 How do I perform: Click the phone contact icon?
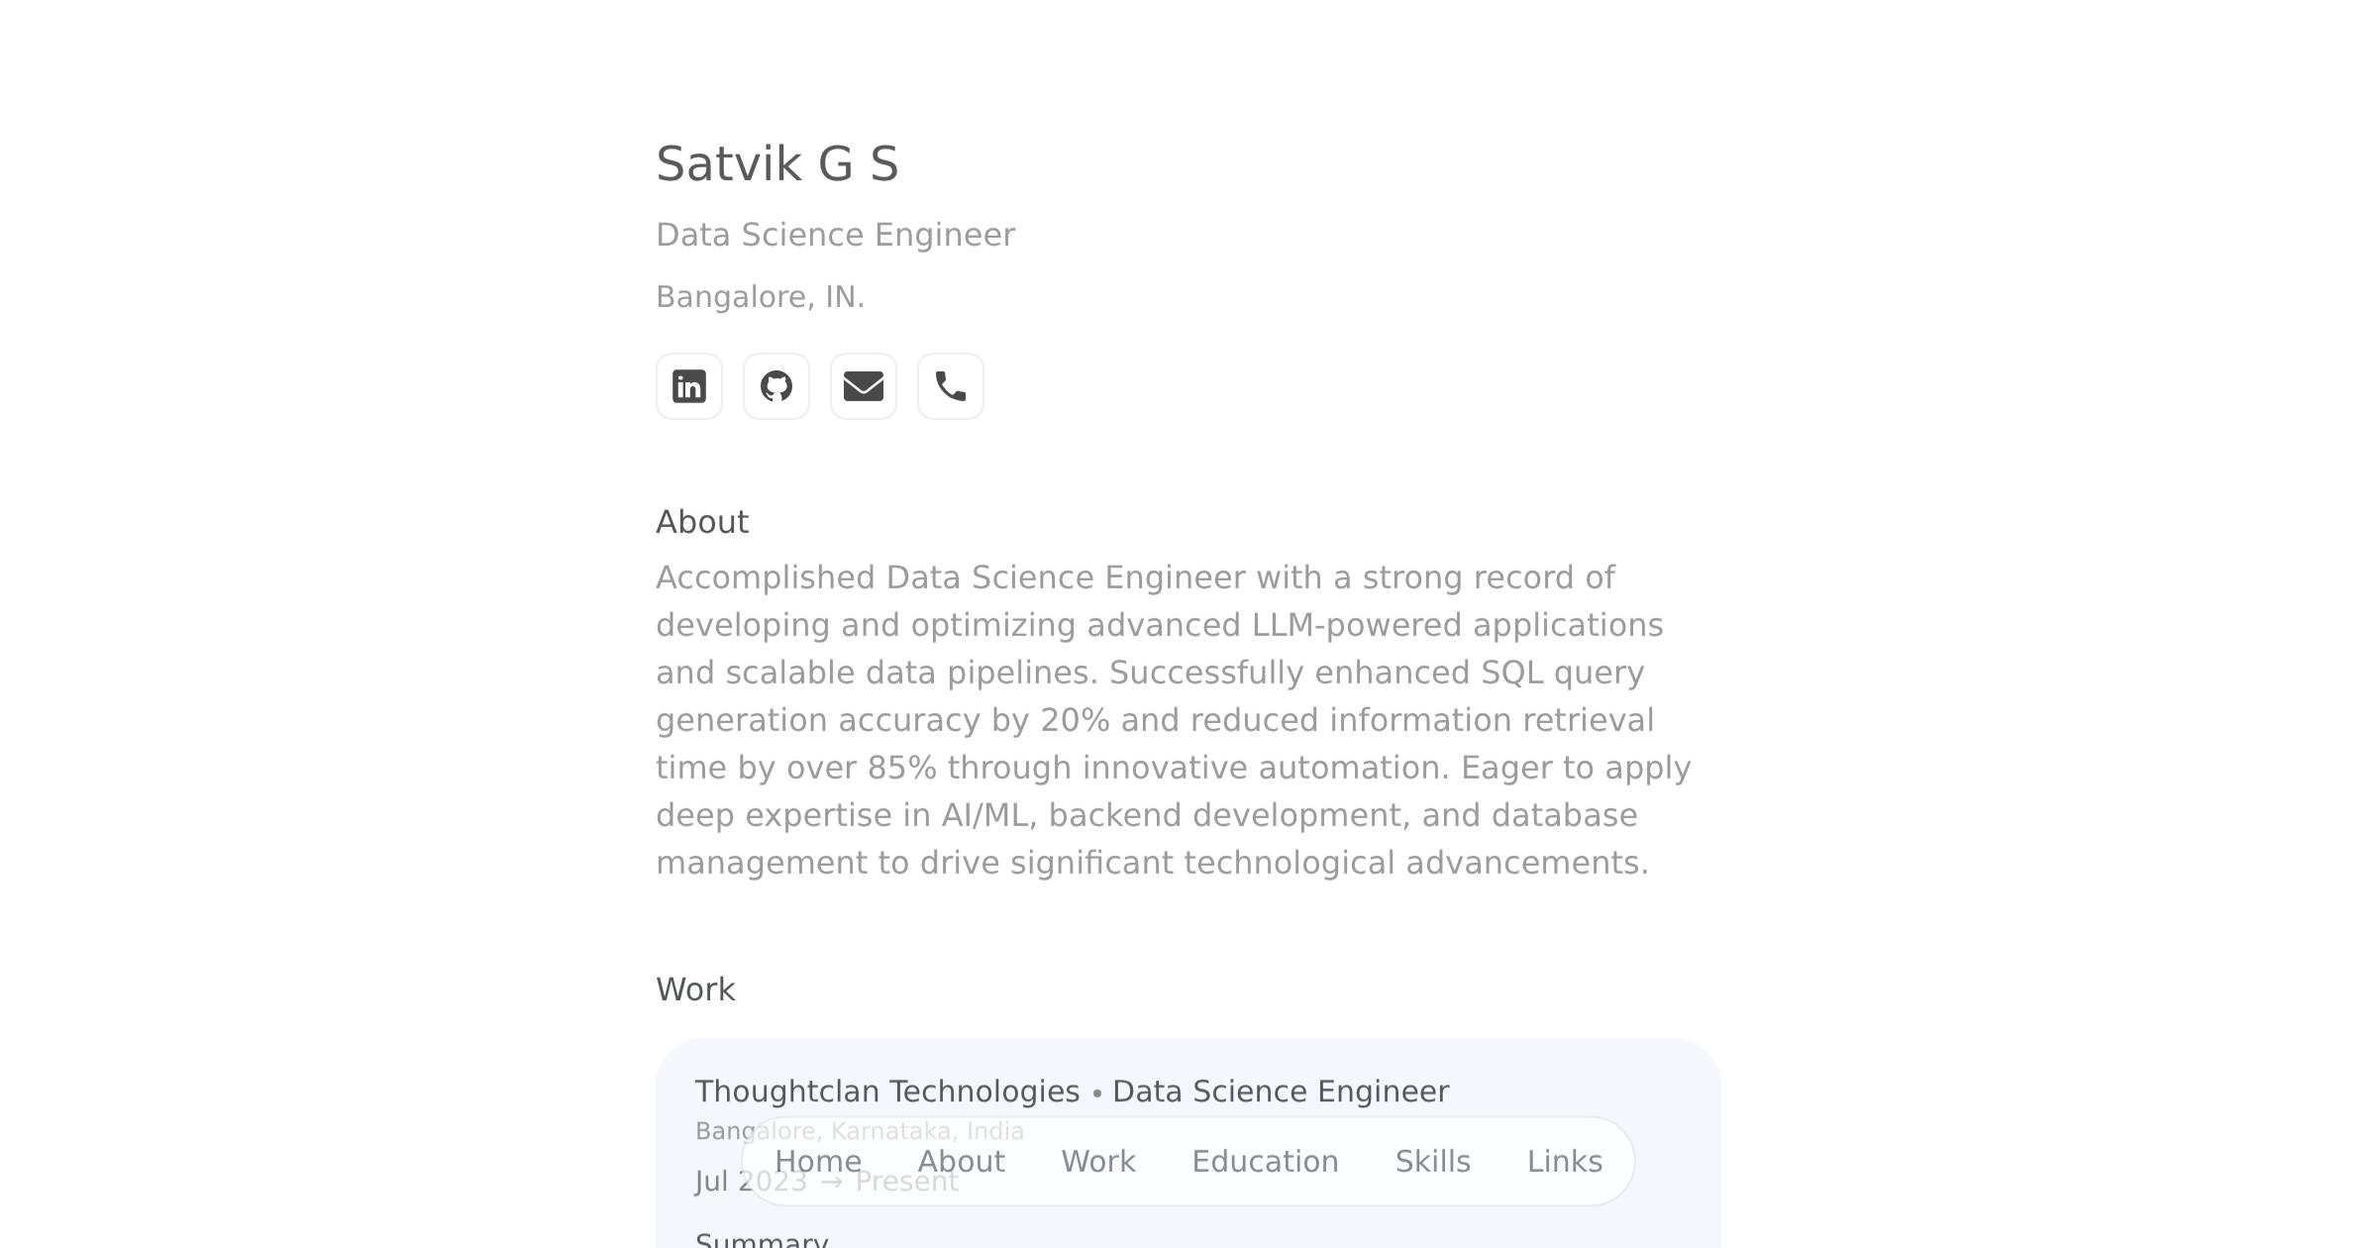point(951,386)
